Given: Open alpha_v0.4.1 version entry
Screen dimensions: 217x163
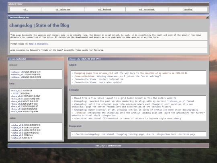Looking at the screenshot, I should (26, 125).
